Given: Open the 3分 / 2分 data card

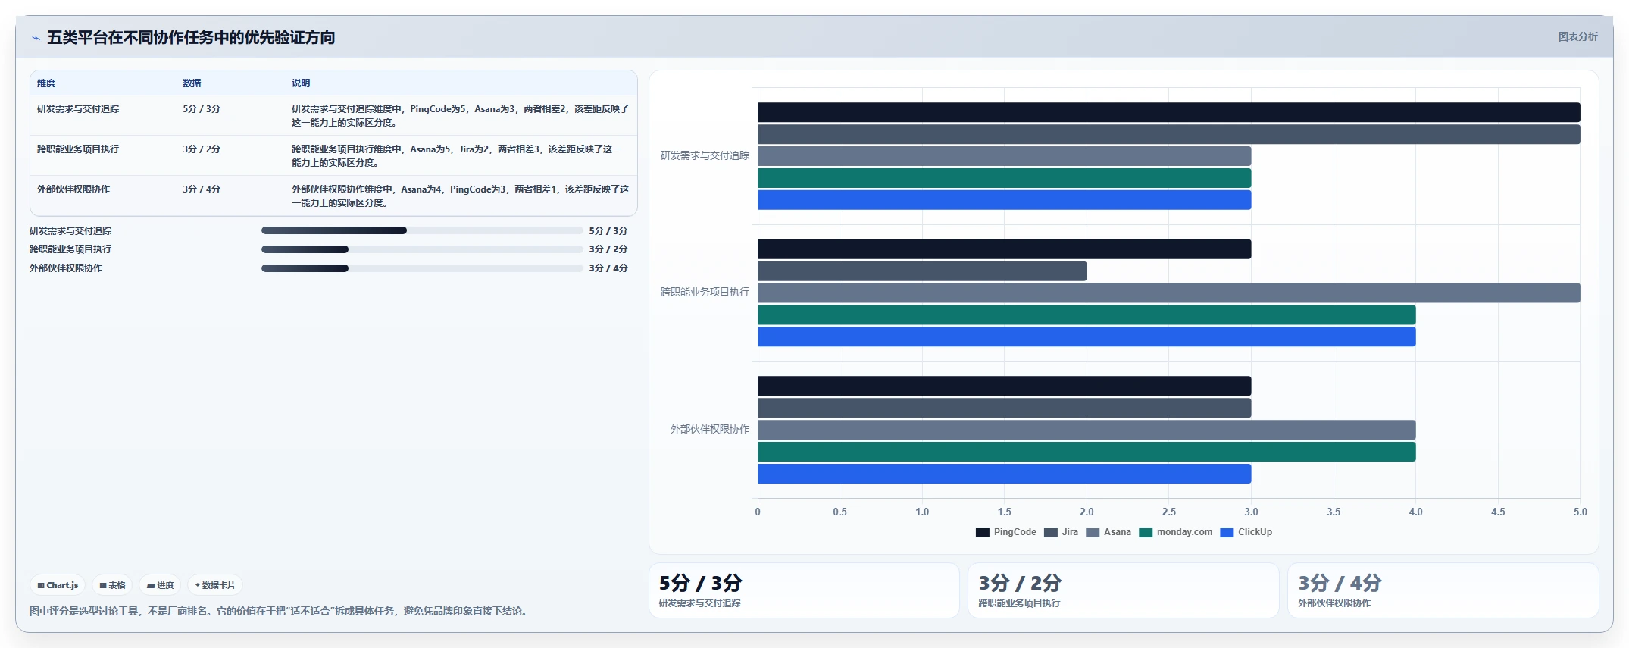Looking at the screenshot, I should (1124, 590).
